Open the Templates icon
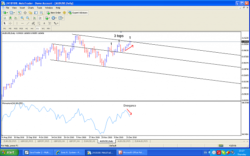This screenshot has width=250, height=156. (x=60, y=18)
